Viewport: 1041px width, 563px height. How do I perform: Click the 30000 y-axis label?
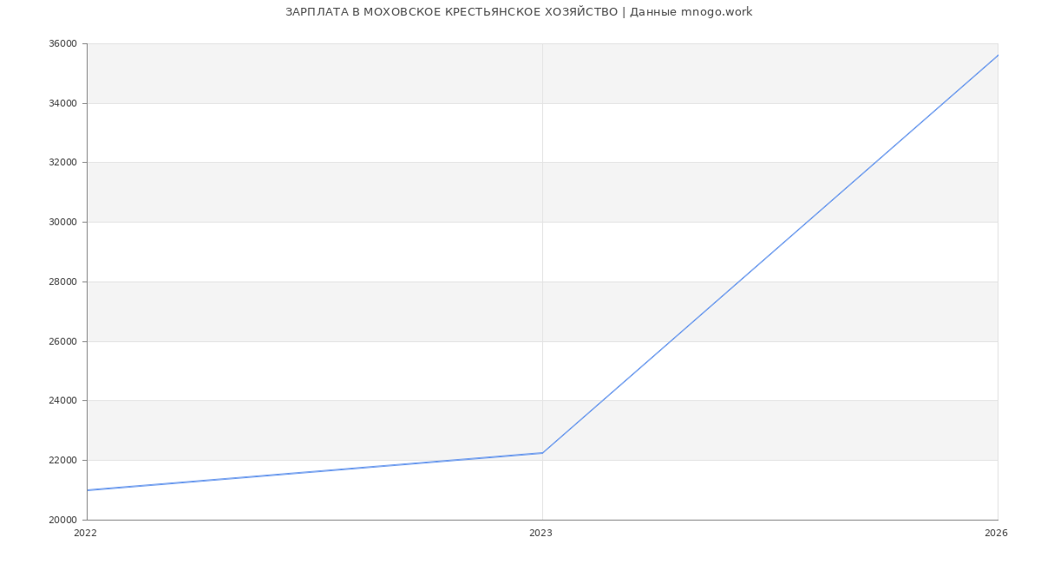tap(64, 223)
